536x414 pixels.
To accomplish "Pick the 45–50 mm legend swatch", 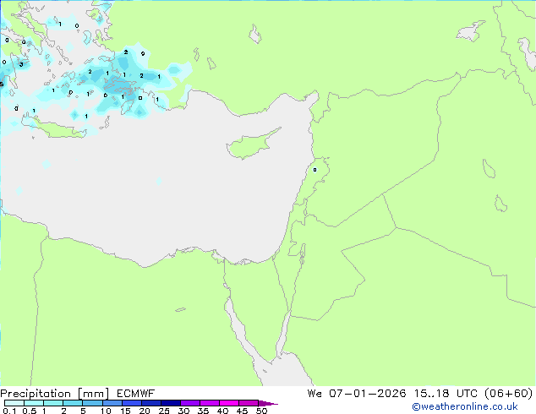I will [249, 403].
